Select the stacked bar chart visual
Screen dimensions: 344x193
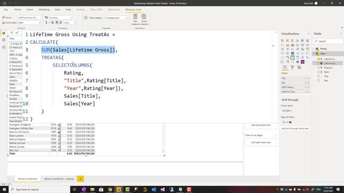coord(282,41)
